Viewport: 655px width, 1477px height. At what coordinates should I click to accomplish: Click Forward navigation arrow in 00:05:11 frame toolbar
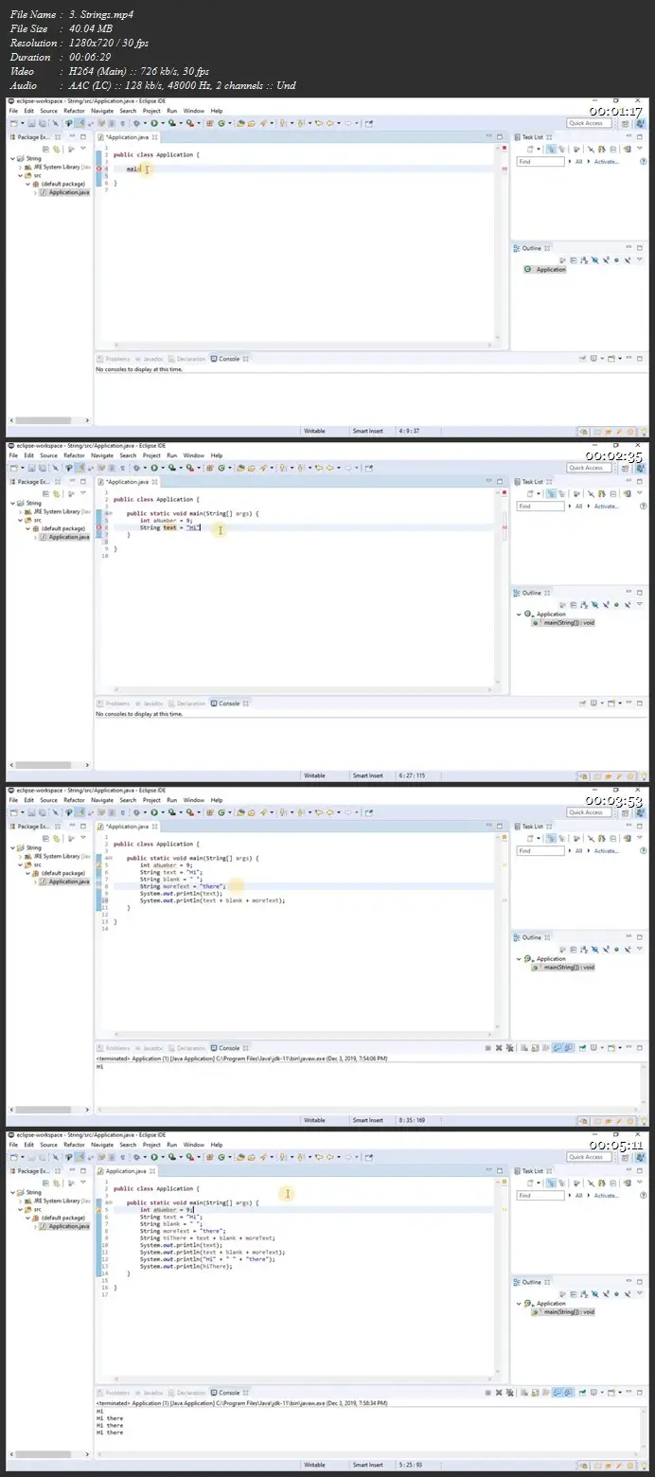point(349,1156)
